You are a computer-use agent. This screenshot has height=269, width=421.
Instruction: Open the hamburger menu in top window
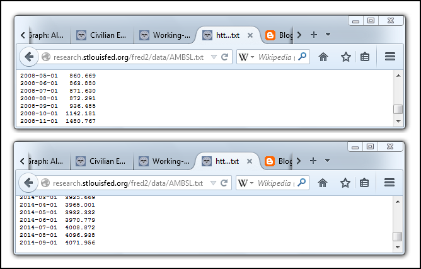coord(390,57)
